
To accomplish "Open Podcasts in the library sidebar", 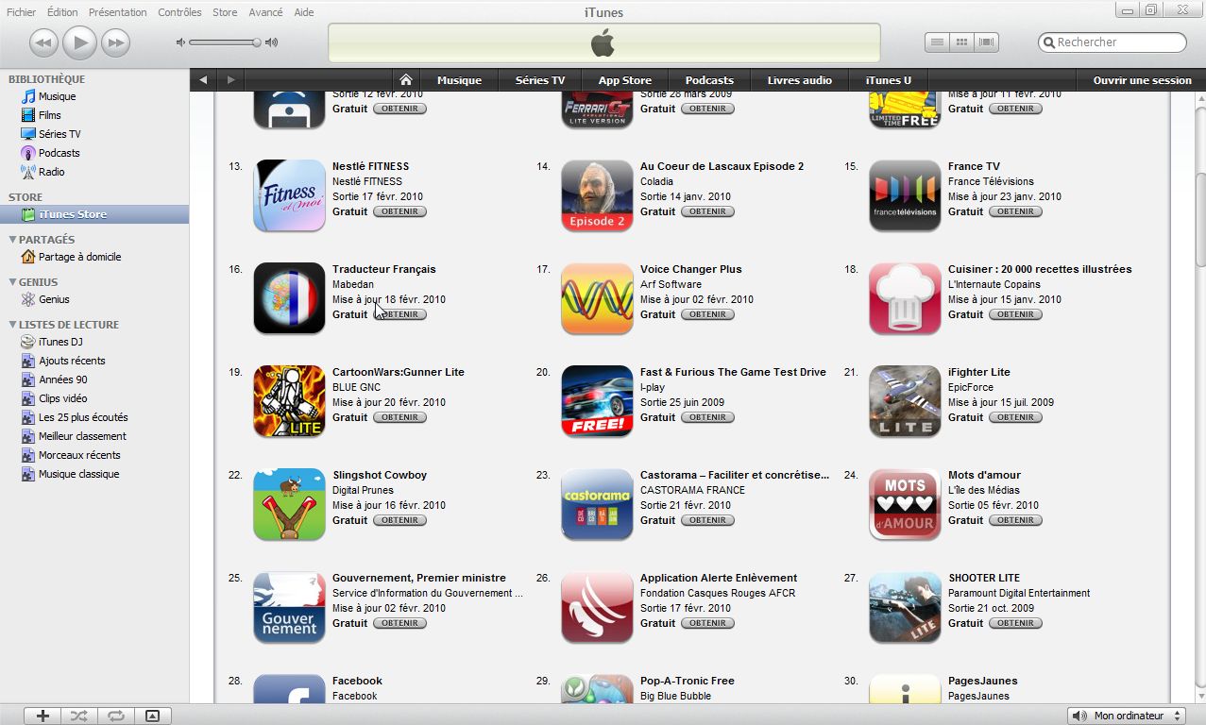I will [x=59, y=153].
